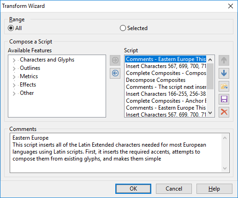Select Insert Characters 166-255 script entry
Viewport: 238px width, 198px height.
pyautogui.click(x=166, y=94)
